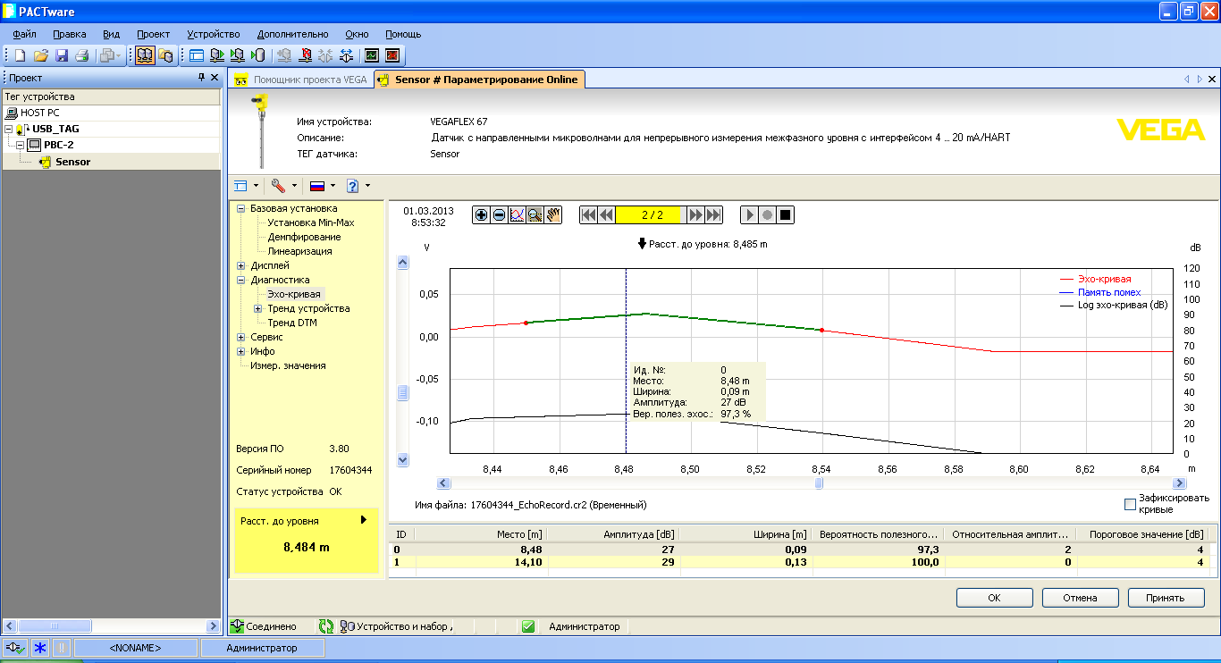Click the chart horizontal scrollbar thumb

click(818, 483)
